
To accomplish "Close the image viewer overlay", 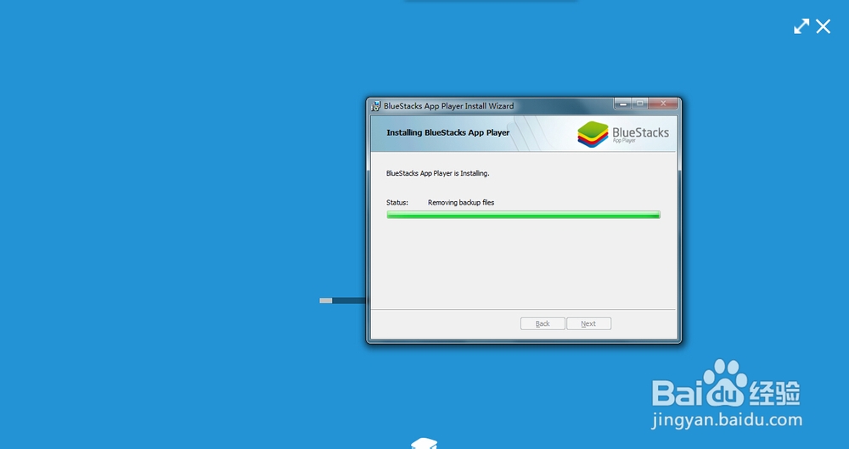I will click(823, 26).
